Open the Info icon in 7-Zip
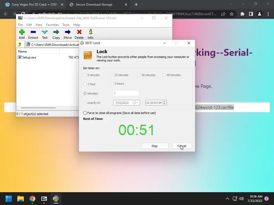Image resolution: width=274 pixels, height=205 pixels. 90,32
